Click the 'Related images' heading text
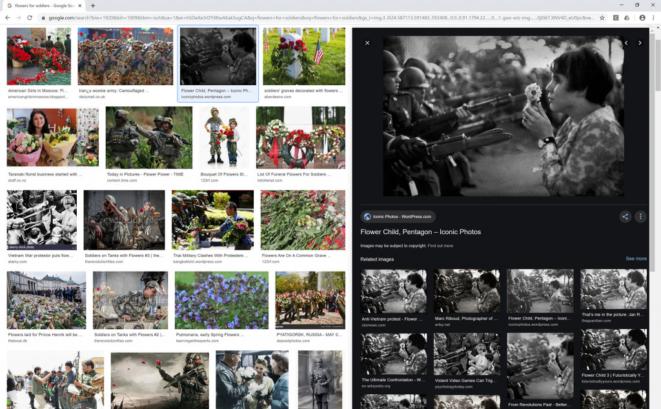The width and height of the screenshot is (661, 409). coord(377,259)
